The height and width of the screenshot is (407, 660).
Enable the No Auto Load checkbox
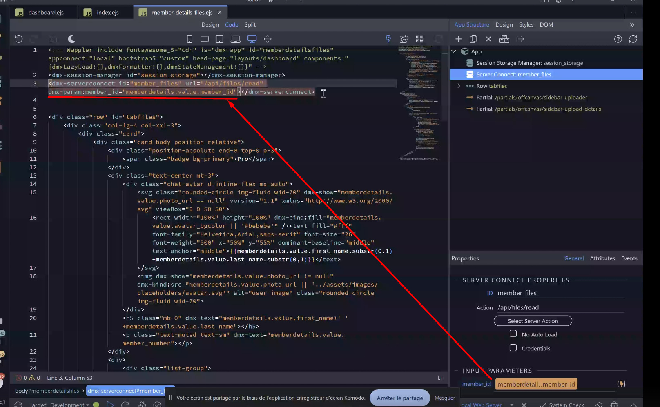pyautogui.click(x=513, y=334)
